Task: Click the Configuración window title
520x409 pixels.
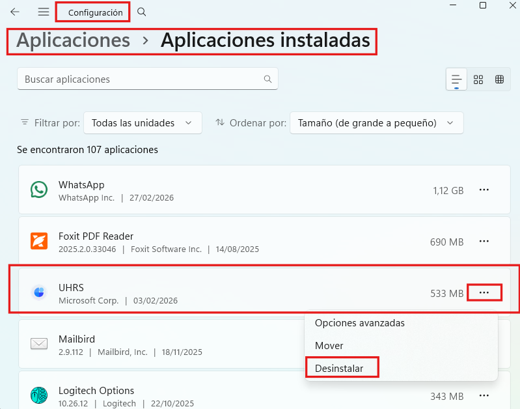Action: 96,12
